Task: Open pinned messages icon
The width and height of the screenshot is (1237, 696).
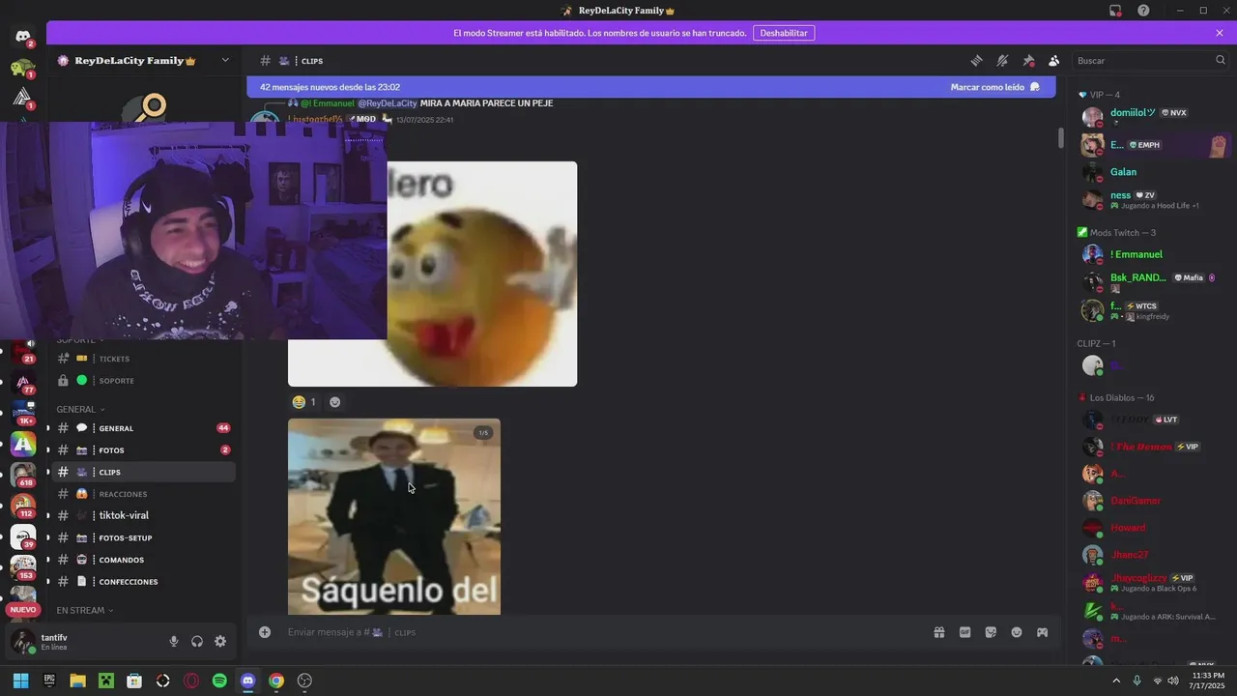Action: click(x=1028, y=60)
